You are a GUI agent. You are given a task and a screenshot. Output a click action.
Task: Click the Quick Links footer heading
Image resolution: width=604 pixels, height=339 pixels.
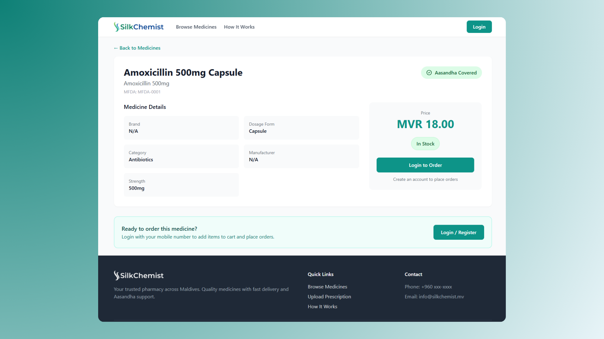coord(321,274)
